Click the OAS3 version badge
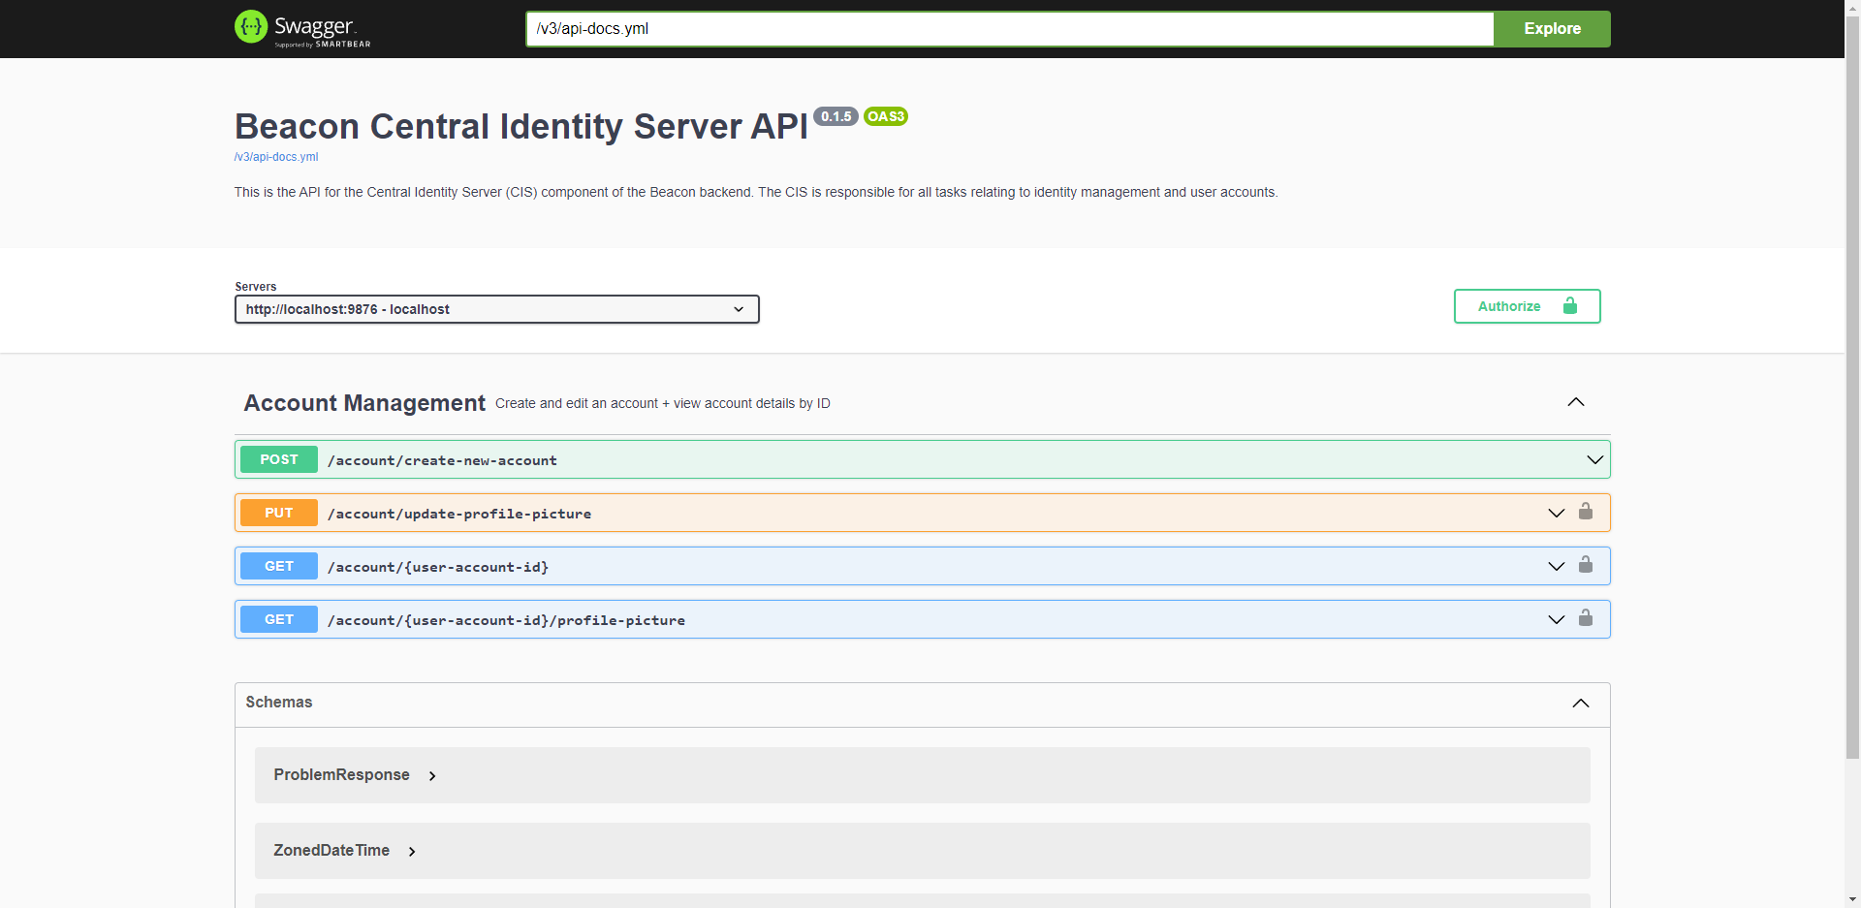The height and width of the screenshot is (908, 1861). [x=886, y=116]
